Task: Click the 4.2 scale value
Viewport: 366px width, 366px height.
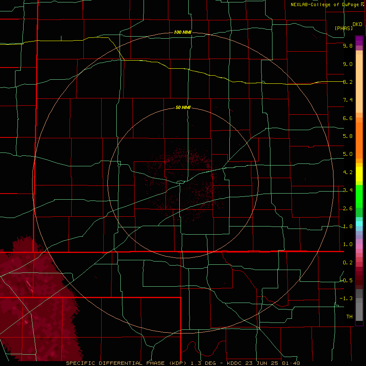Action: coord(348,172)
